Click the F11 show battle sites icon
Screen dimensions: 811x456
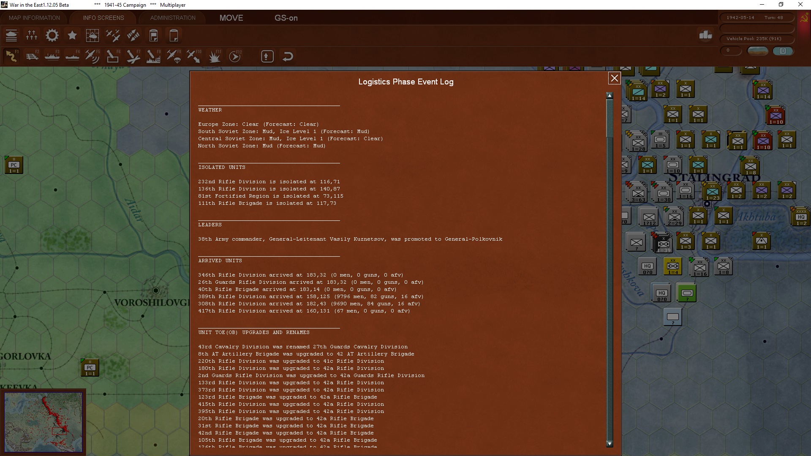tap(215, 56)
